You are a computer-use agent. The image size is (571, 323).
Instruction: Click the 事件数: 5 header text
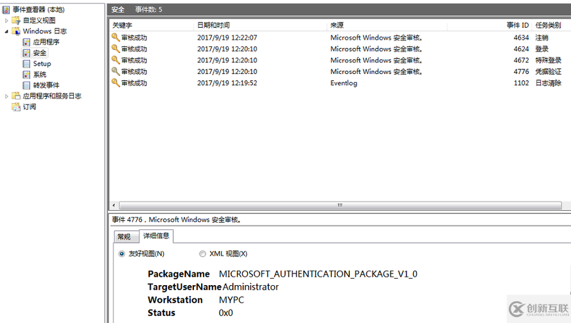coord(148,10)
